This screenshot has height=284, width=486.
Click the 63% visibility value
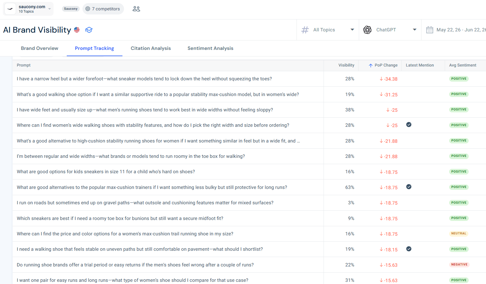[x=350, y=187]
